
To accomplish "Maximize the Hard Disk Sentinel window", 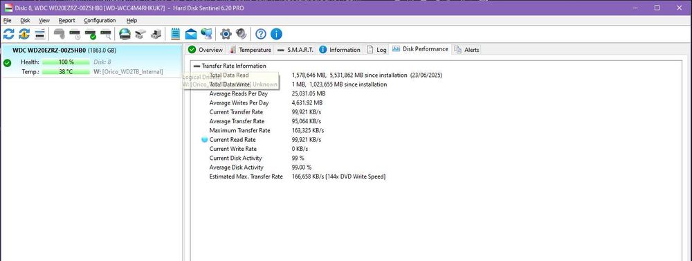I will point(657,8).
